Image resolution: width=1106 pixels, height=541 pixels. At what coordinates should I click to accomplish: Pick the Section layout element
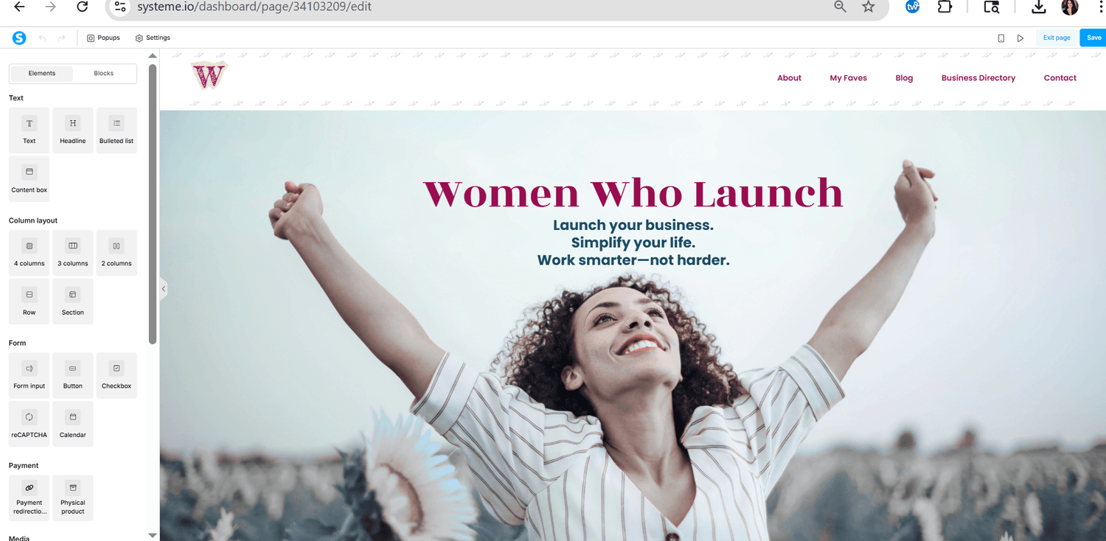coord(73,301)
